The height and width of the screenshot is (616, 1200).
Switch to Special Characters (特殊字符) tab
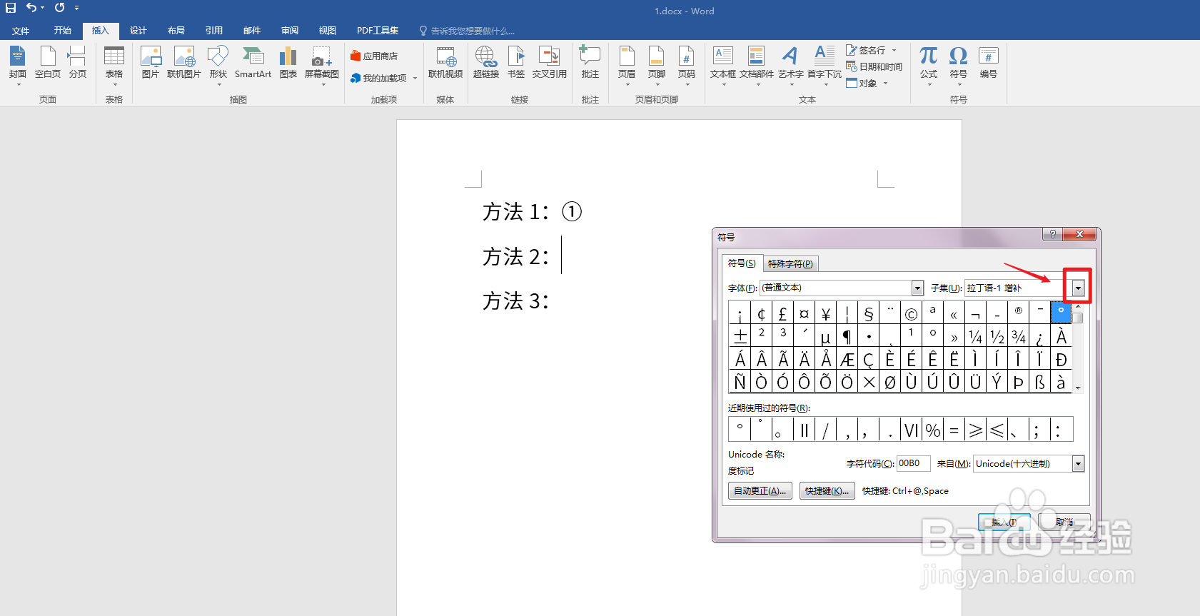point(790,264)
